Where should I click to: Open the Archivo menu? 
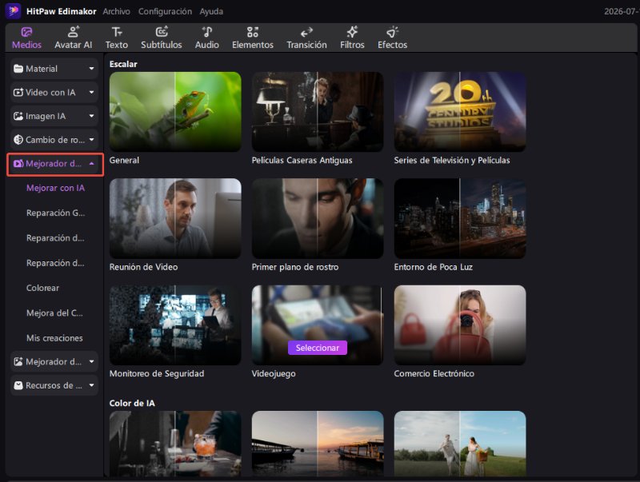116,11
